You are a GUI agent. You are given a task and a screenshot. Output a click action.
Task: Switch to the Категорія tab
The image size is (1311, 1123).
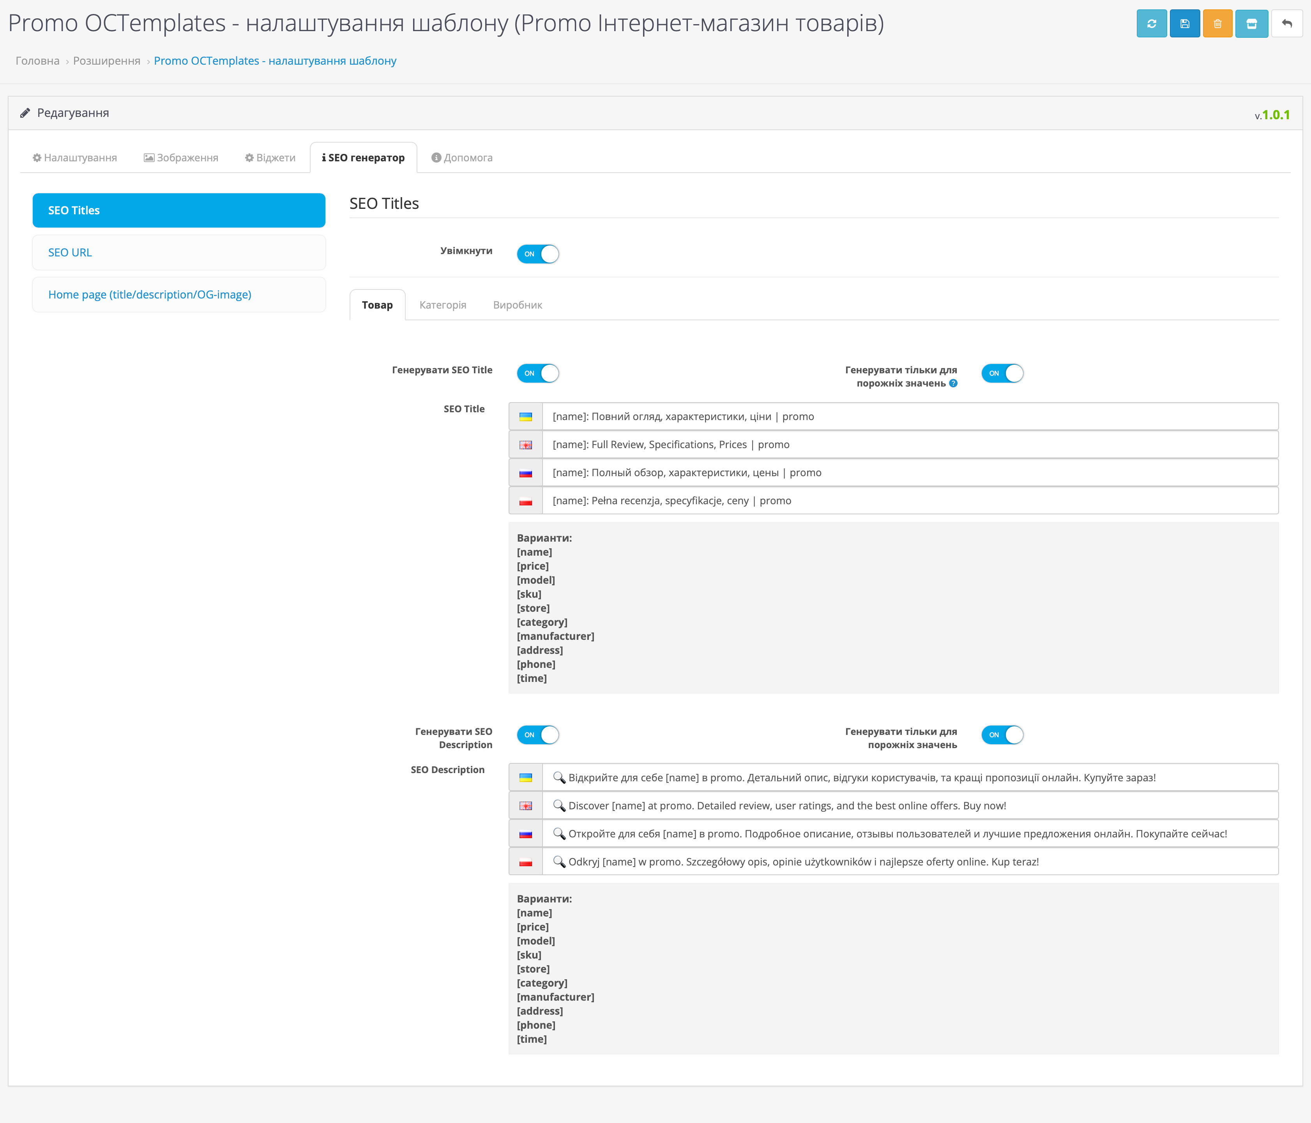point(442,305)
